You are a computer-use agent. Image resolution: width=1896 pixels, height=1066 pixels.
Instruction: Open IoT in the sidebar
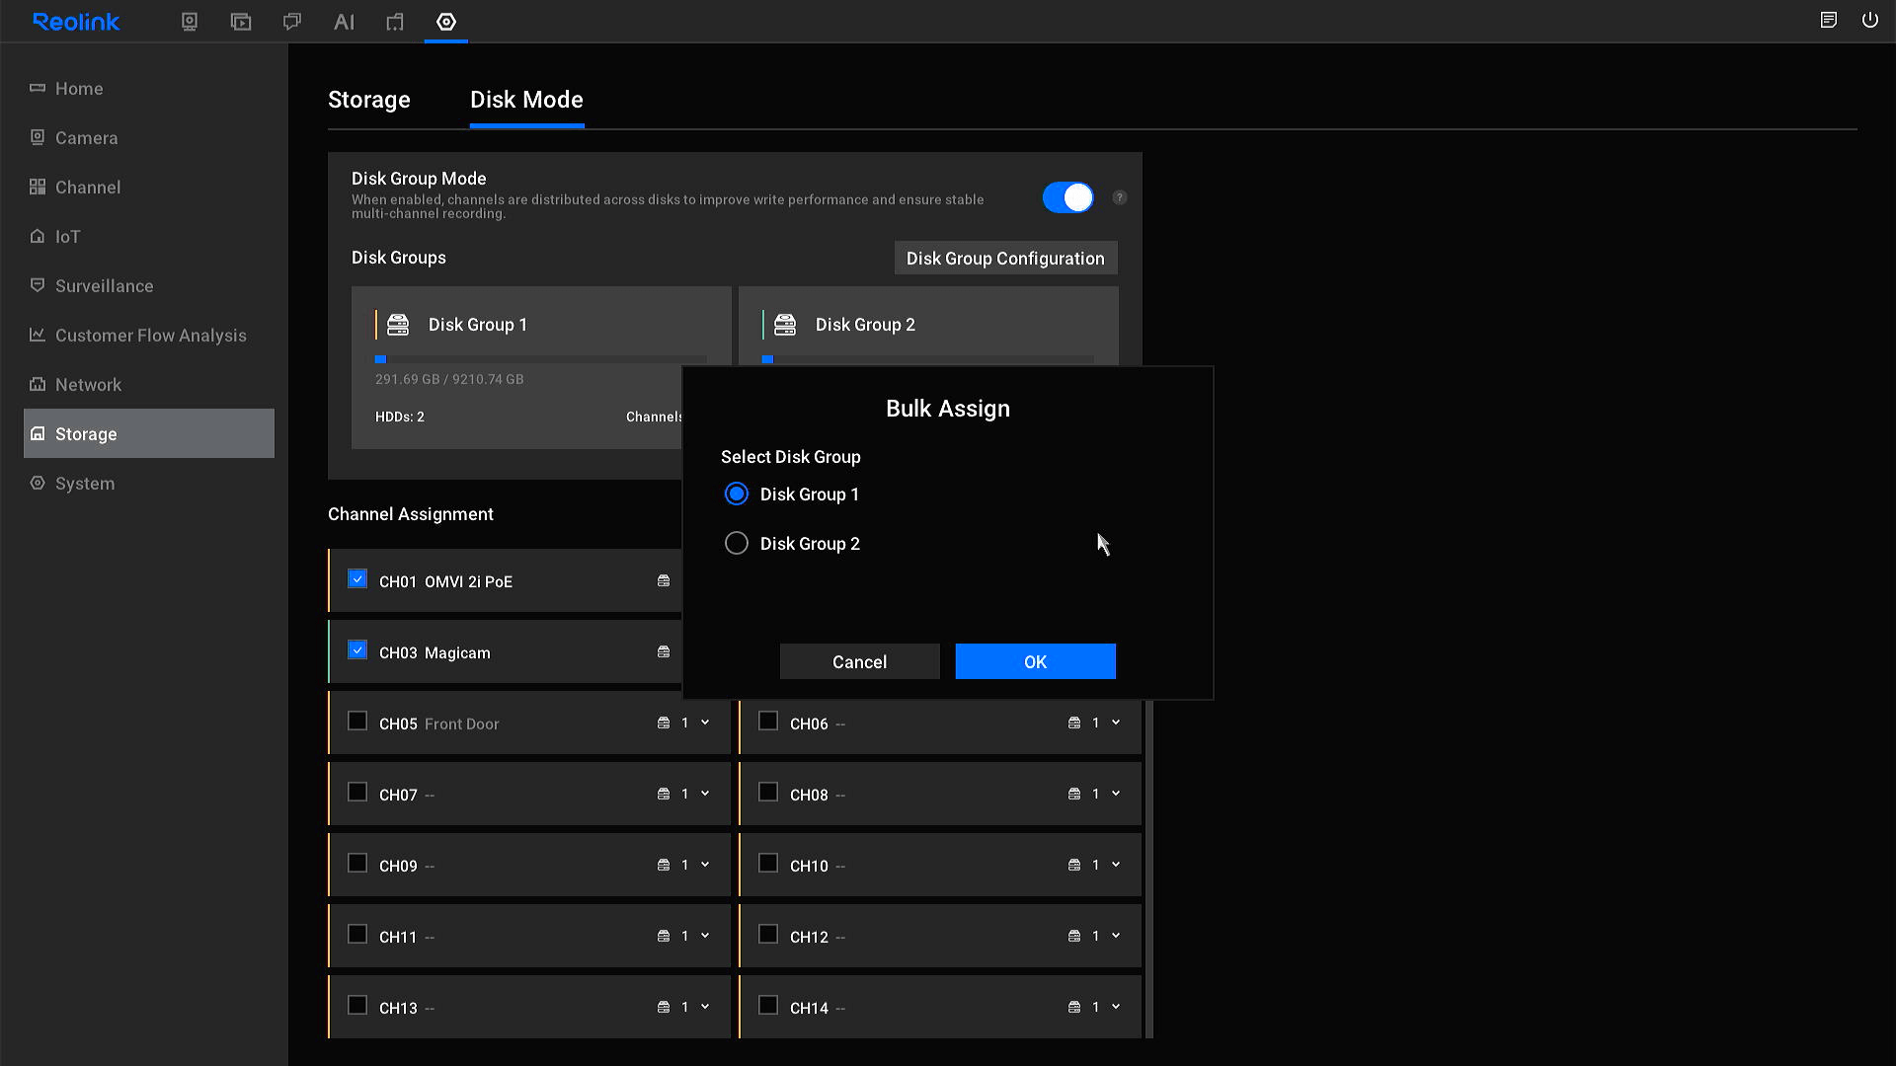(x=149, y=237)
